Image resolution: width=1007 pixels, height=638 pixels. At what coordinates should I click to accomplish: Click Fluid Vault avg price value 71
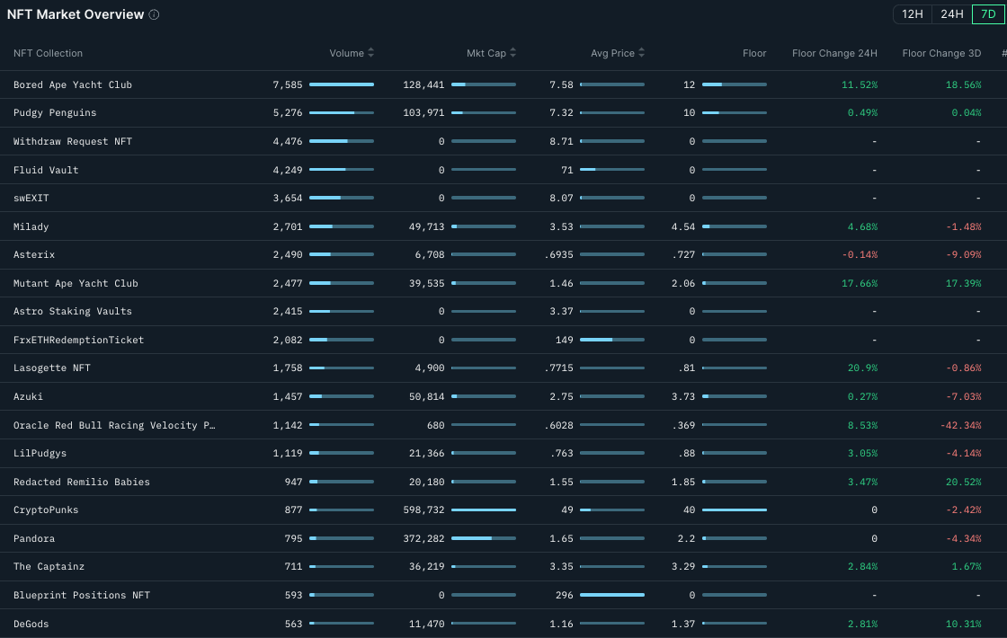coord(567,170)
